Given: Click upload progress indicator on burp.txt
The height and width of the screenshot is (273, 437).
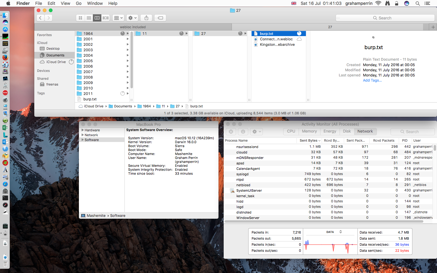Looking at the screenshot, I should pyautogui.click(x=299, y=34).
